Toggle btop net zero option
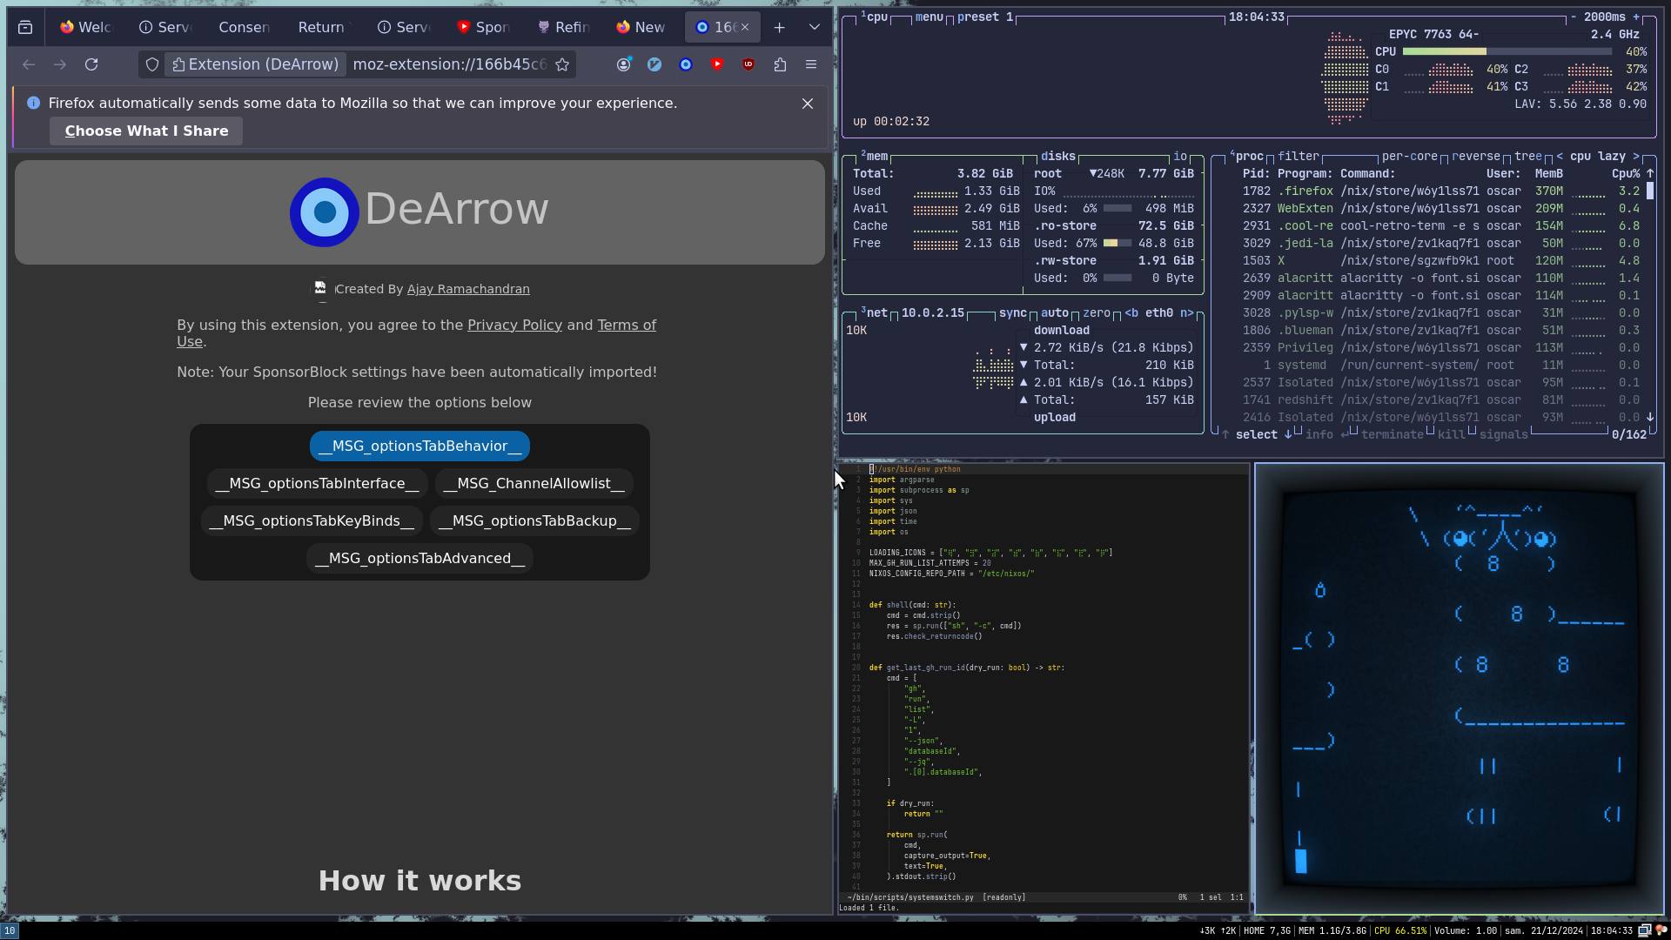The width and height of the screenshot is (1671, 940). [x=1097, y=312]
